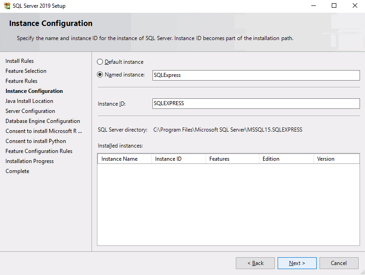Sort by the Features column header
Image resolution: width=365 pixels, height=275 pixels.
click(x=233, y=159)
